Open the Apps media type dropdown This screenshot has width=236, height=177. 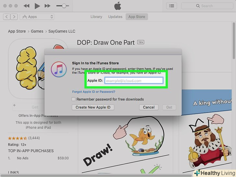(37, 17)
